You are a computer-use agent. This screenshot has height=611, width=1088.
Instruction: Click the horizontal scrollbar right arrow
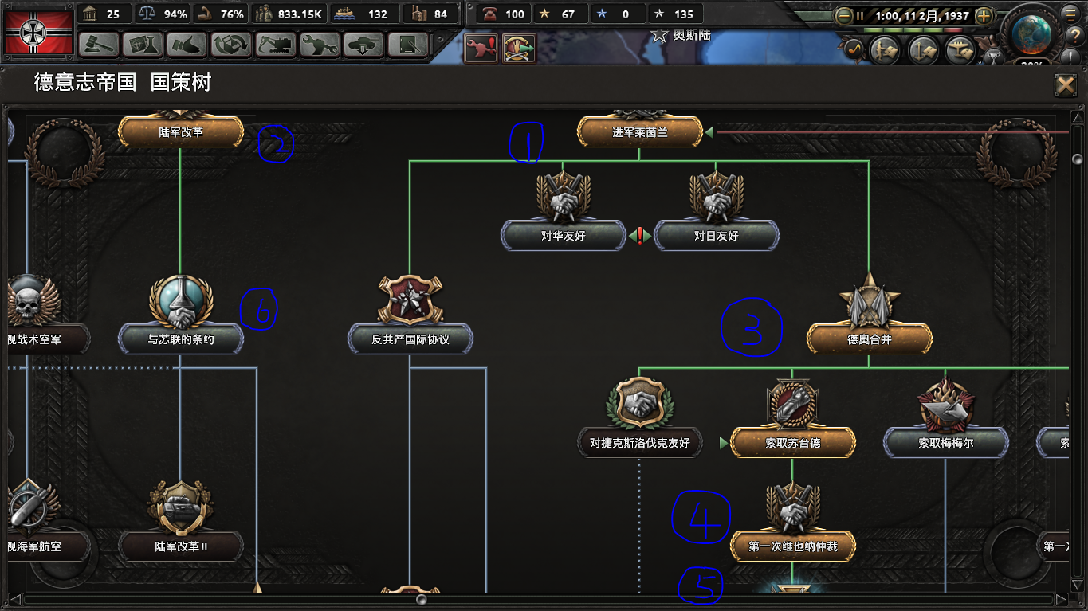(x=1061, y=599)
